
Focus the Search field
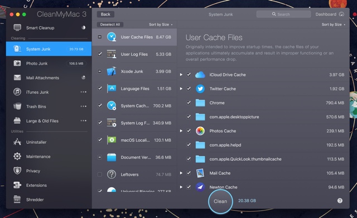point(283,14)
